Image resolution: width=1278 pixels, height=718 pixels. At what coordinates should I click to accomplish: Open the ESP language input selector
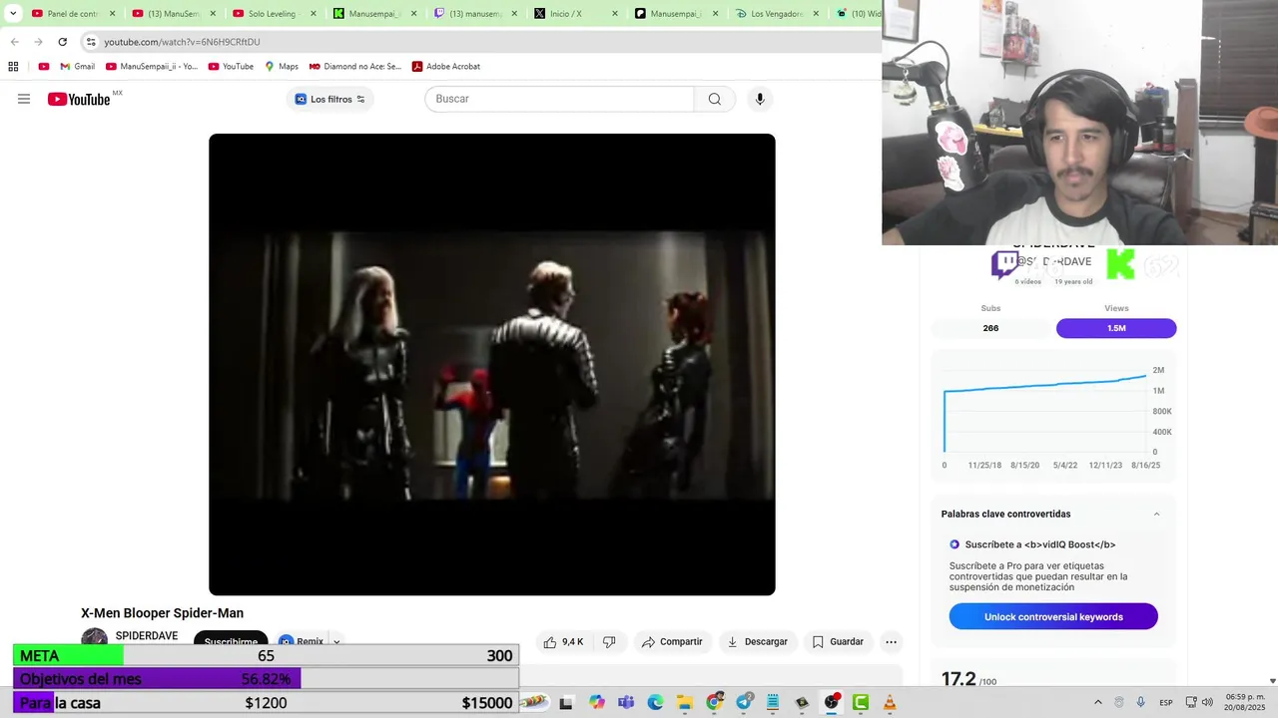pyautogui.click(x=1166, y=702)
